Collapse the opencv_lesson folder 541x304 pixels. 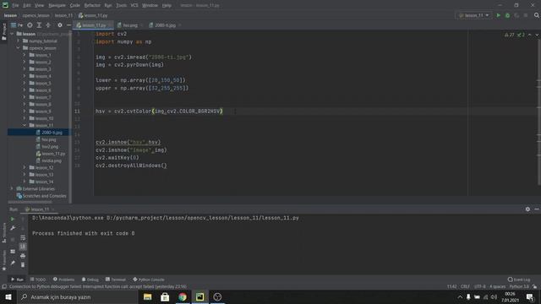click(19, 48)
